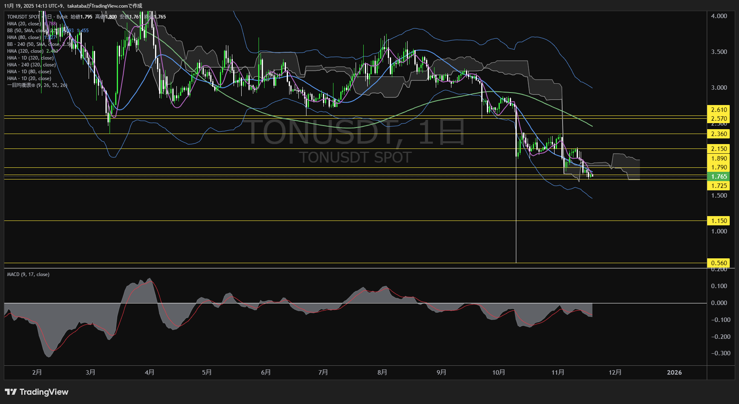Image resolution: width=739 pixels, height=404 pixels.
Task: Select the BB (50, SMA, close, 2.5) legend
Action: point(27,31)
